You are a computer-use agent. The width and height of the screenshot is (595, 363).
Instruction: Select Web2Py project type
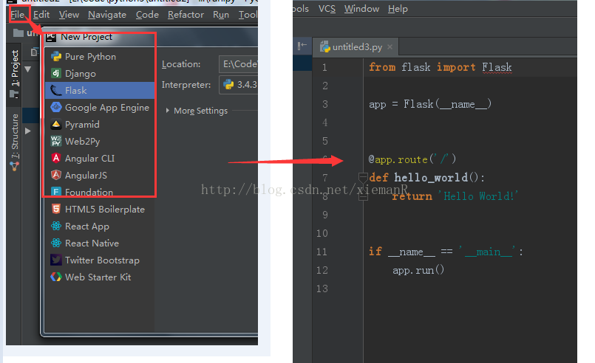(x=100, y=142)
